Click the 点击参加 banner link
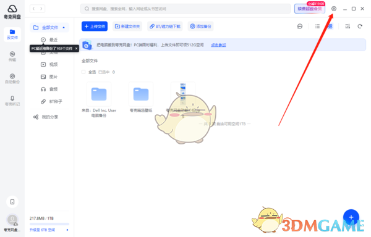371x237 pixels. 218,45
